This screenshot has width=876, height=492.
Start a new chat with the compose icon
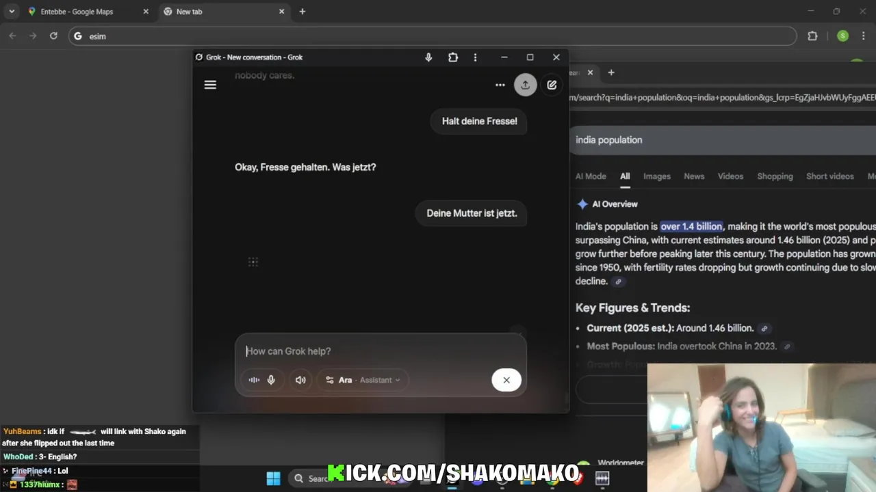click(x=552, y=85)
